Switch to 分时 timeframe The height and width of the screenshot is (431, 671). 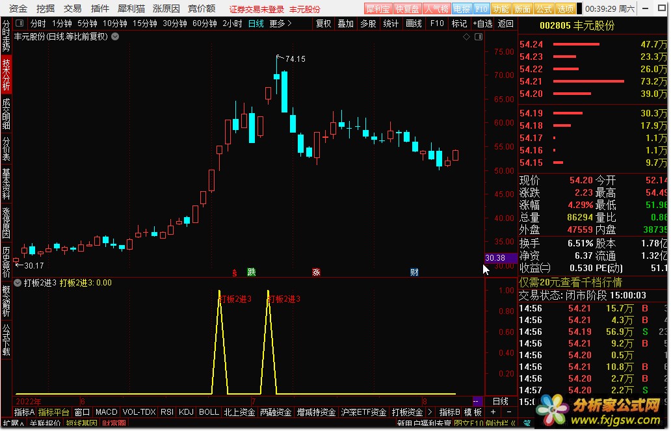click(x=38, y=23)
